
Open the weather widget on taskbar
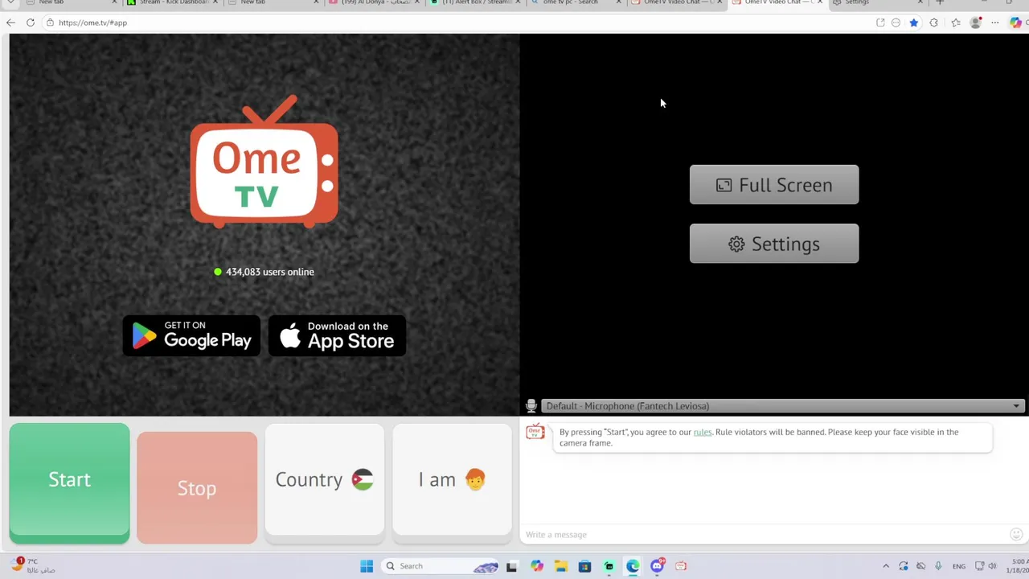35,565
